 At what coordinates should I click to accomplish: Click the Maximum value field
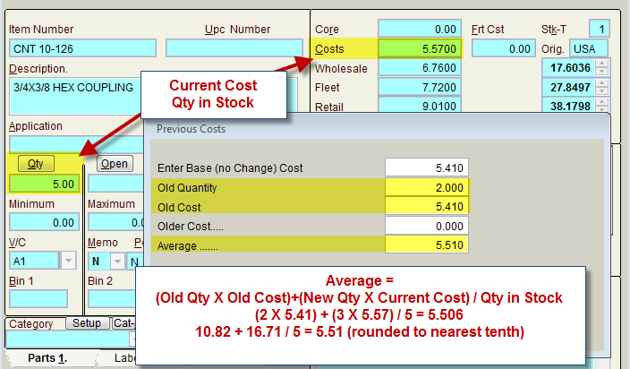(x=115, y=222)
